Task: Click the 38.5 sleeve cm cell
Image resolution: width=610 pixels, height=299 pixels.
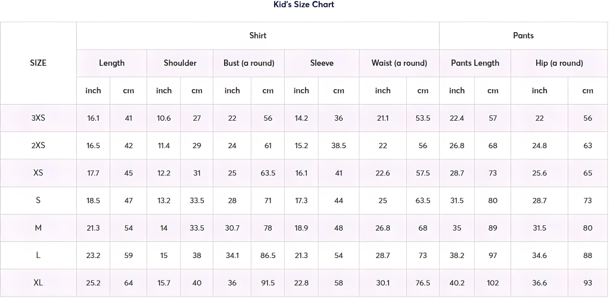Action: point(338,146)
